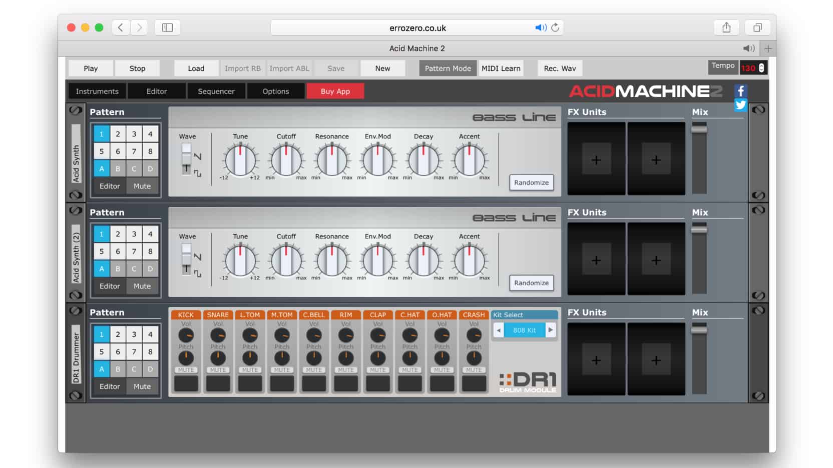The height and width of the screenshot is (468, 833).
Task: Click the 808 Kit selector display
Action: pos(525,330)
